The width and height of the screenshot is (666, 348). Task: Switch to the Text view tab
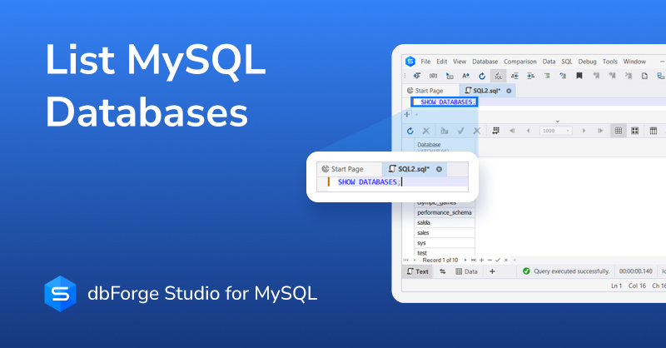coord(418,271)
